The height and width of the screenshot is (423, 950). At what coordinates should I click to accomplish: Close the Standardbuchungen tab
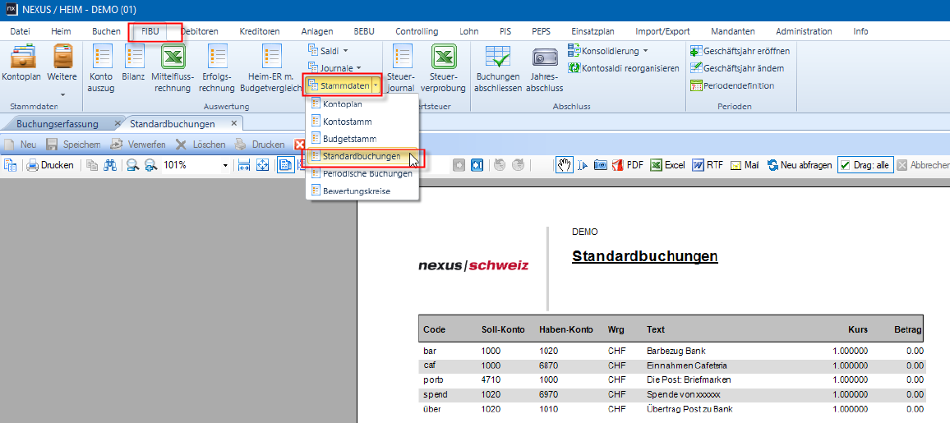[x=233, y=124]
